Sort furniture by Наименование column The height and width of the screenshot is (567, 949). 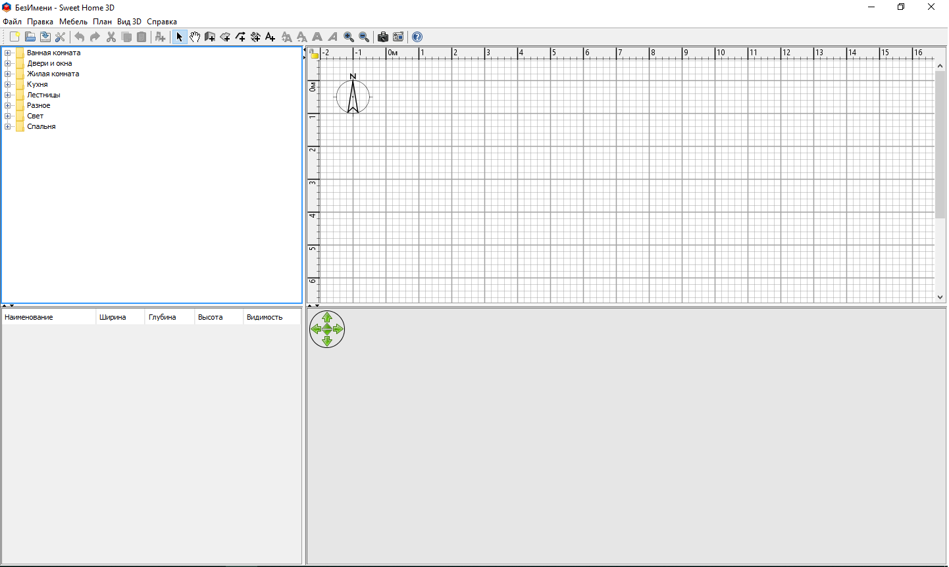click(49, 317)
